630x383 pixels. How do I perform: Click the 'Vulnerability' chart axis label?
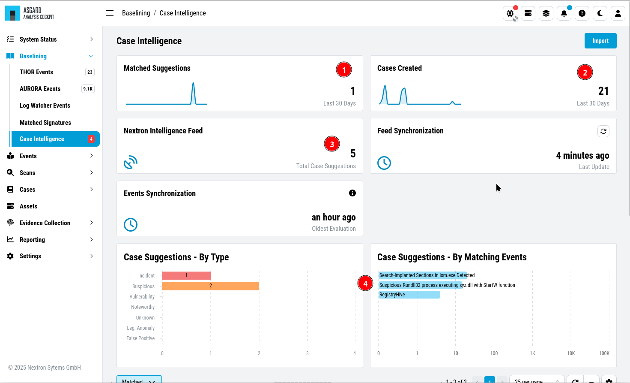coord(142,297)
